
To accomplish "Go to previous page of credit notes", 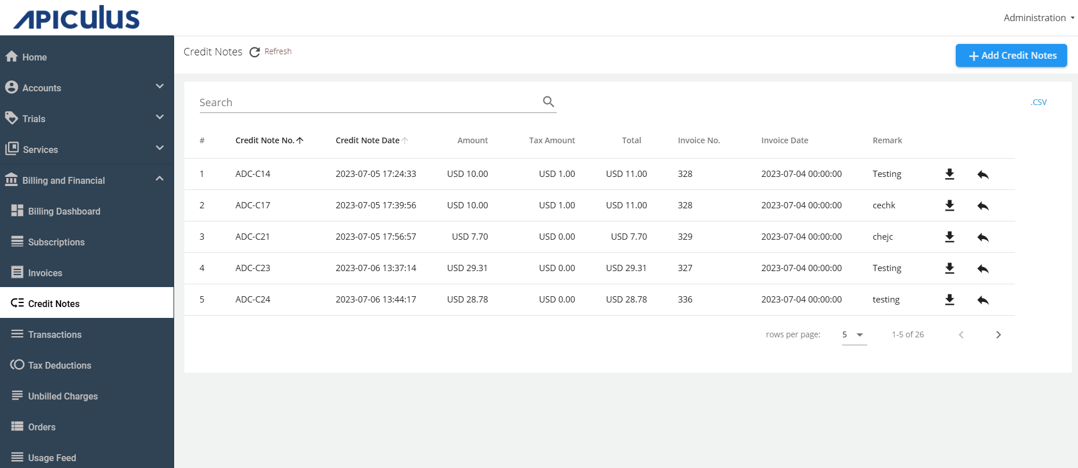I will pos(961,335).
